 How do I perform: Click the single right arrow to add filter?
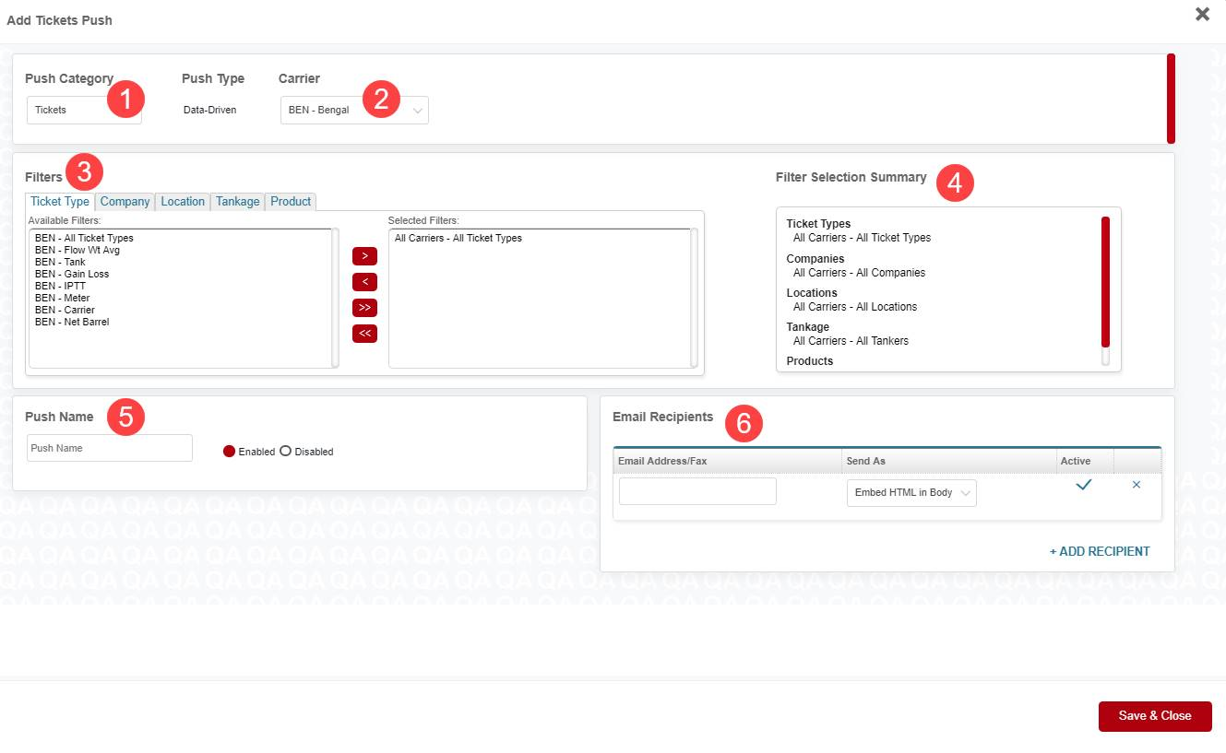click(363, 256)
